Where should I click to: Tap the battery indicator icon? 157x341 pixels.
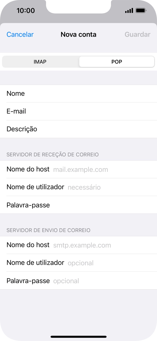coord(140,10)
